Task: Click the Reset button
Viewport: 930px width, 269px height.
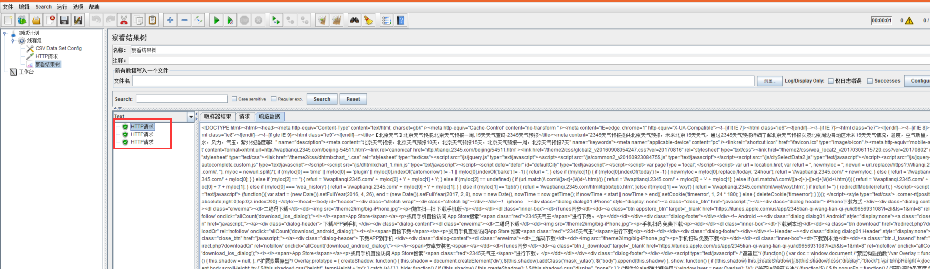Action: tap(353, 99)
